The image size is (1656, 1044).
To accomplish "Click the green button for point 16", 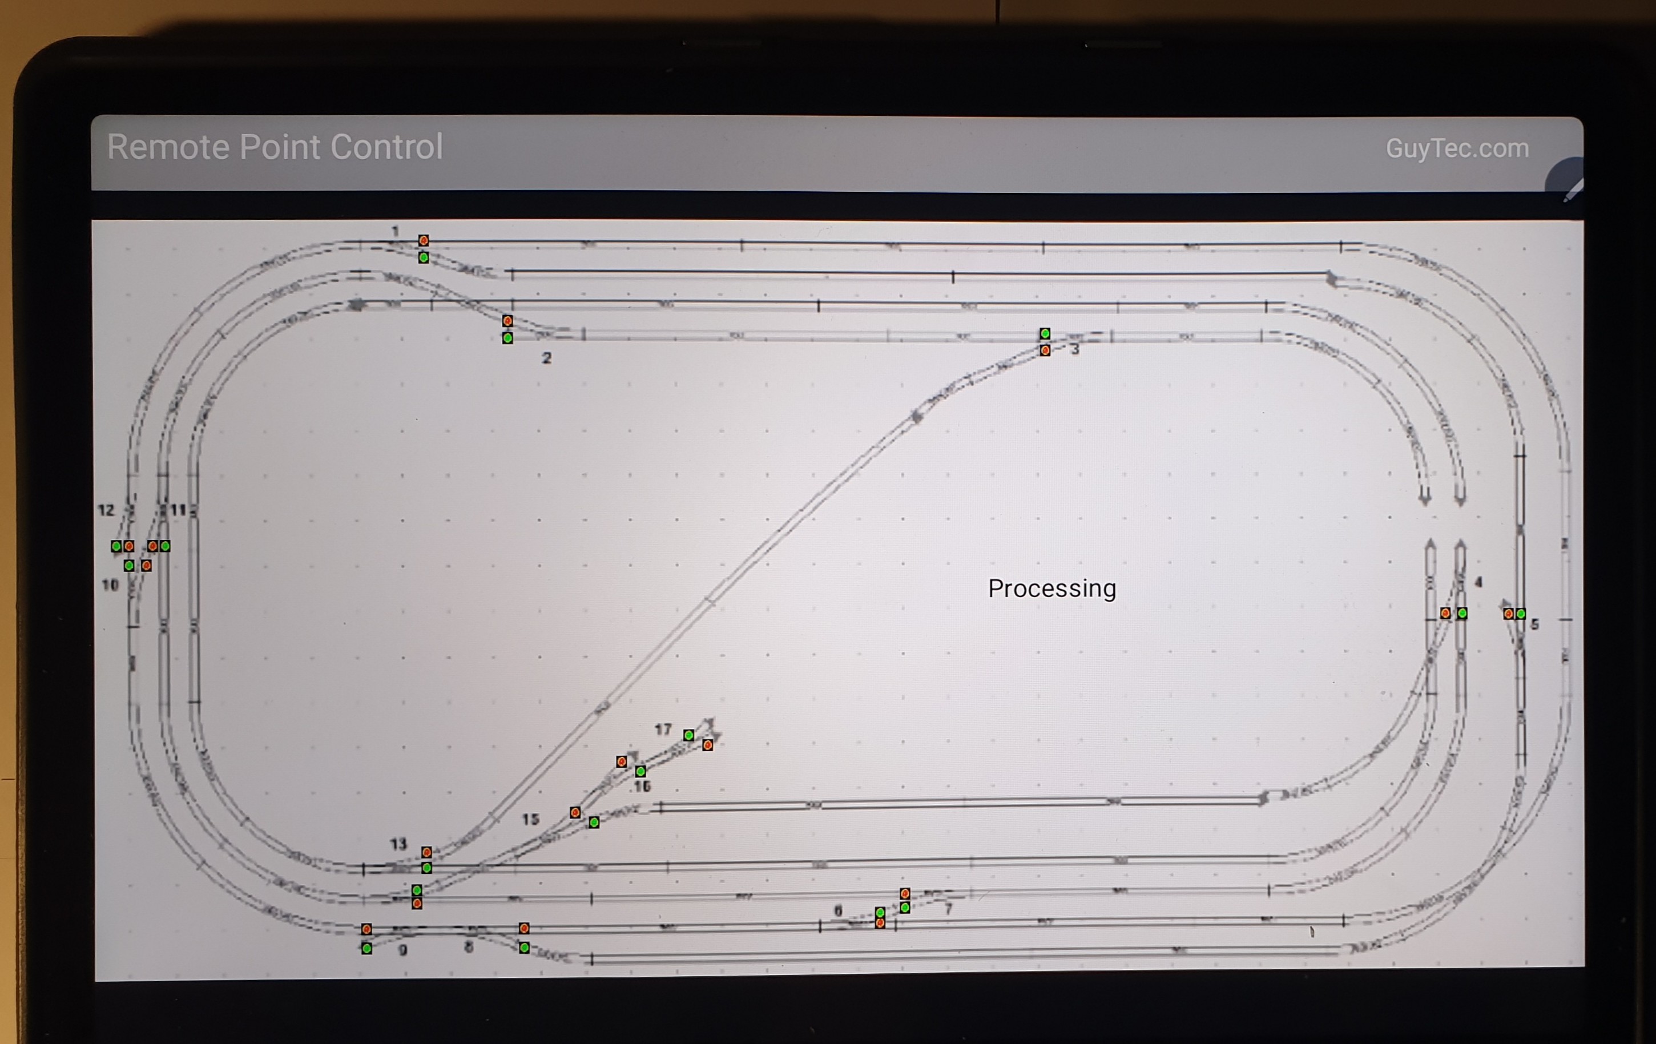I will point(640,771).
